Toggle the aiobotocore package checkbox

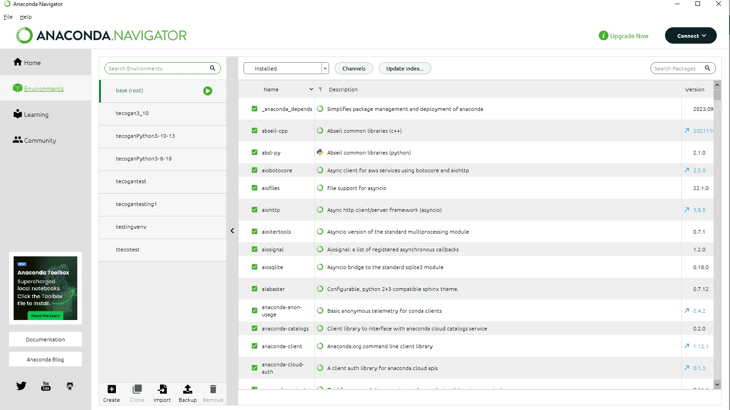[x=255, y=170]
